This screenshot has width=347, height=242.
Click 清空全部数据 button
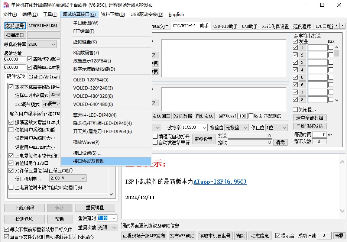click(309, 118)
